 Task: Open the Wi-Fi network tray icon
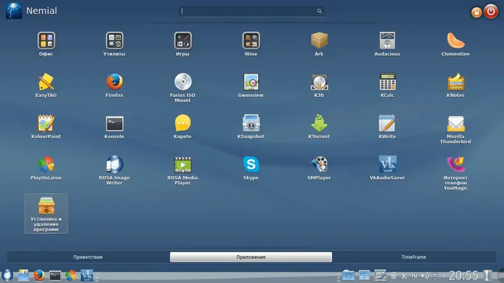coord(435,275)
